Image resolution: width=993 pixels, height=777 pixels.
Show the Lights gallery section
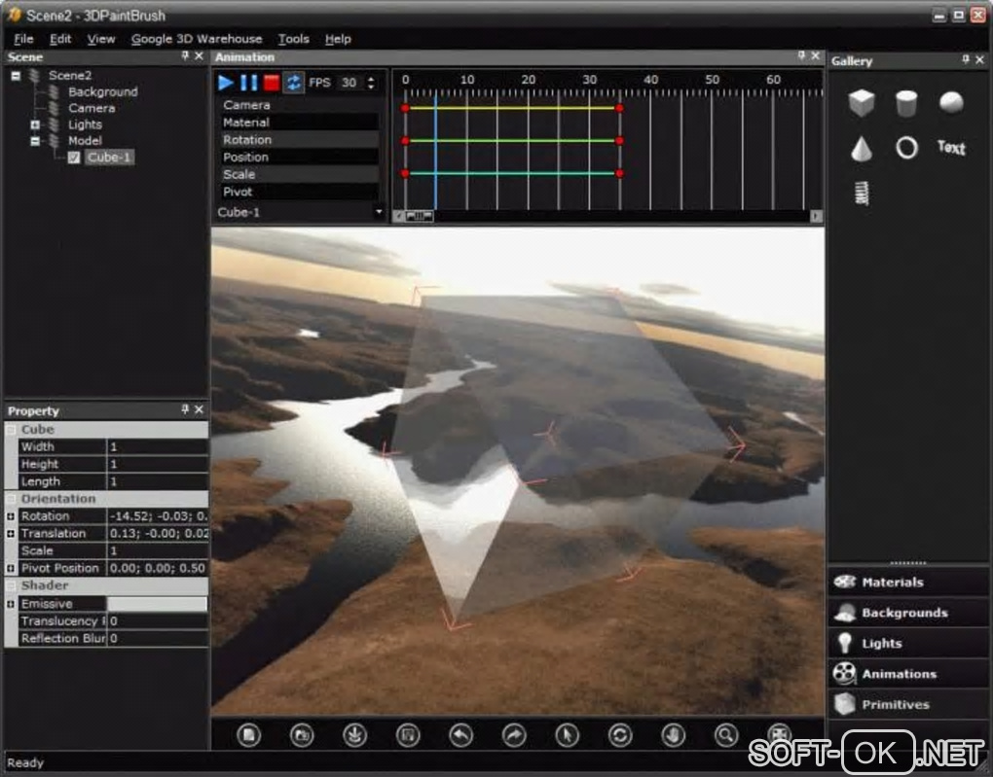pyautogui.click(x=908, y=643)
